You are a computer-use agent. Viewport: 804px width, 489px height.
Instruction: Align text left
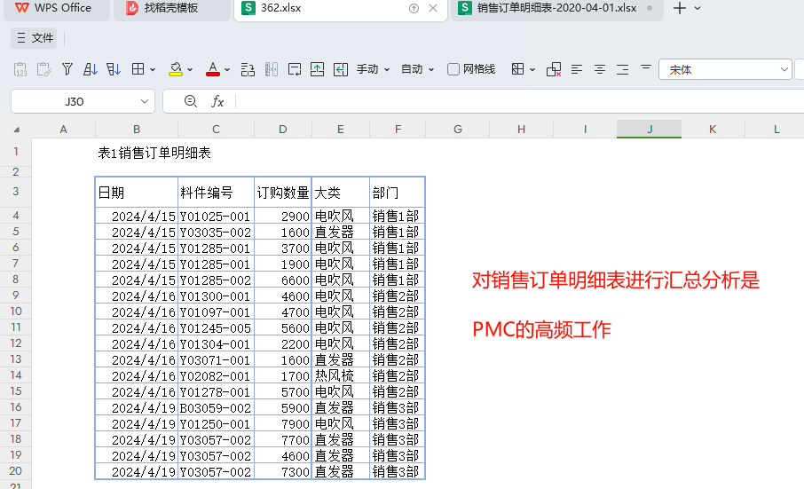pyautogui.click(x=577, y=69)
